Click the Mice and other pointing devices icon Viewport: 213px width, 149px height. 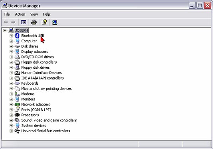pos(18,89)
